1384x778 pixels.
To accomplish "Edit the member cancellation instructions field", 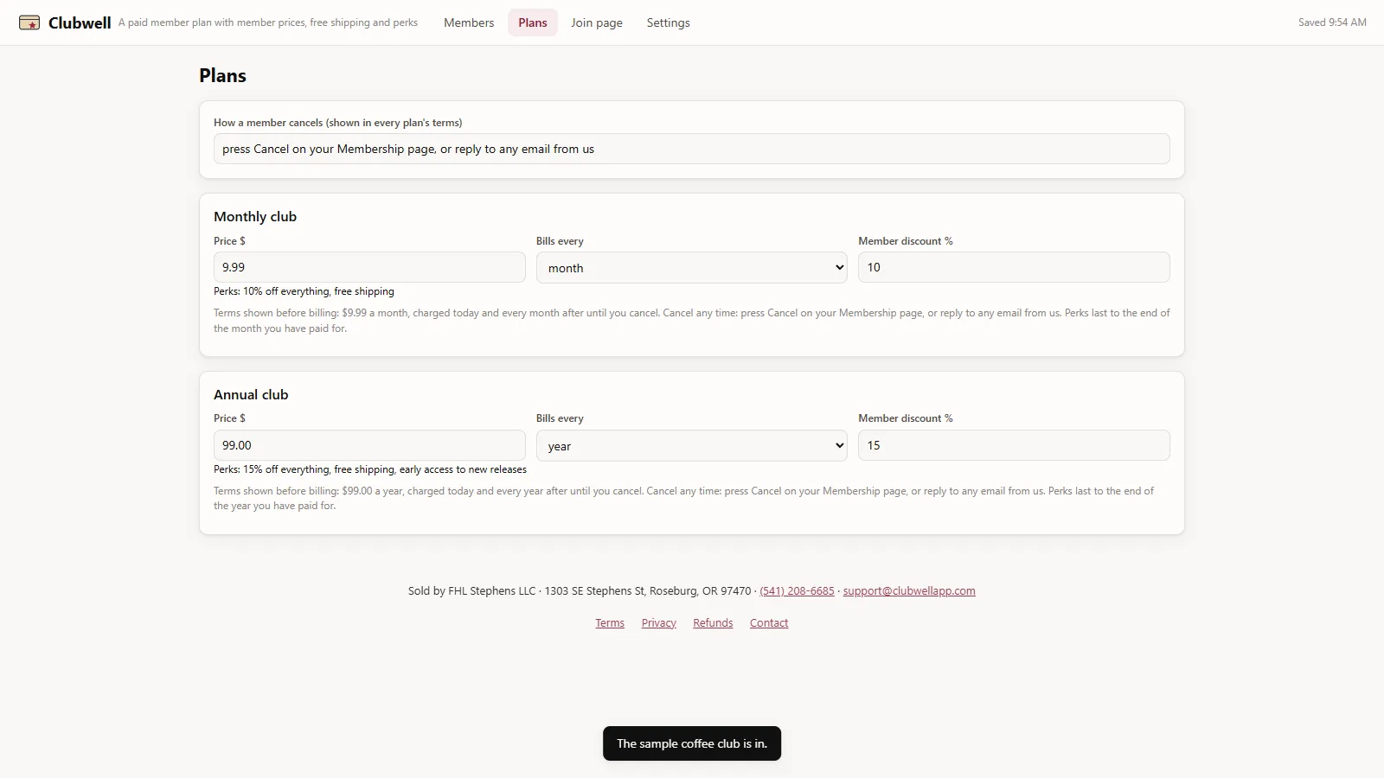I will (x=692, y=149).
